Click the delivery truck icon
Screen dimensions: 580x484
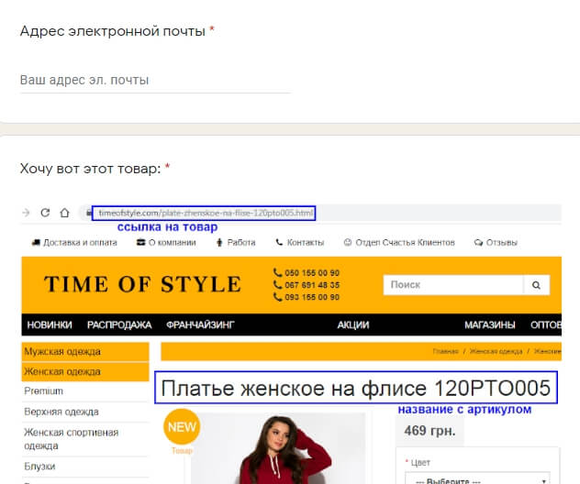[36, 243]
